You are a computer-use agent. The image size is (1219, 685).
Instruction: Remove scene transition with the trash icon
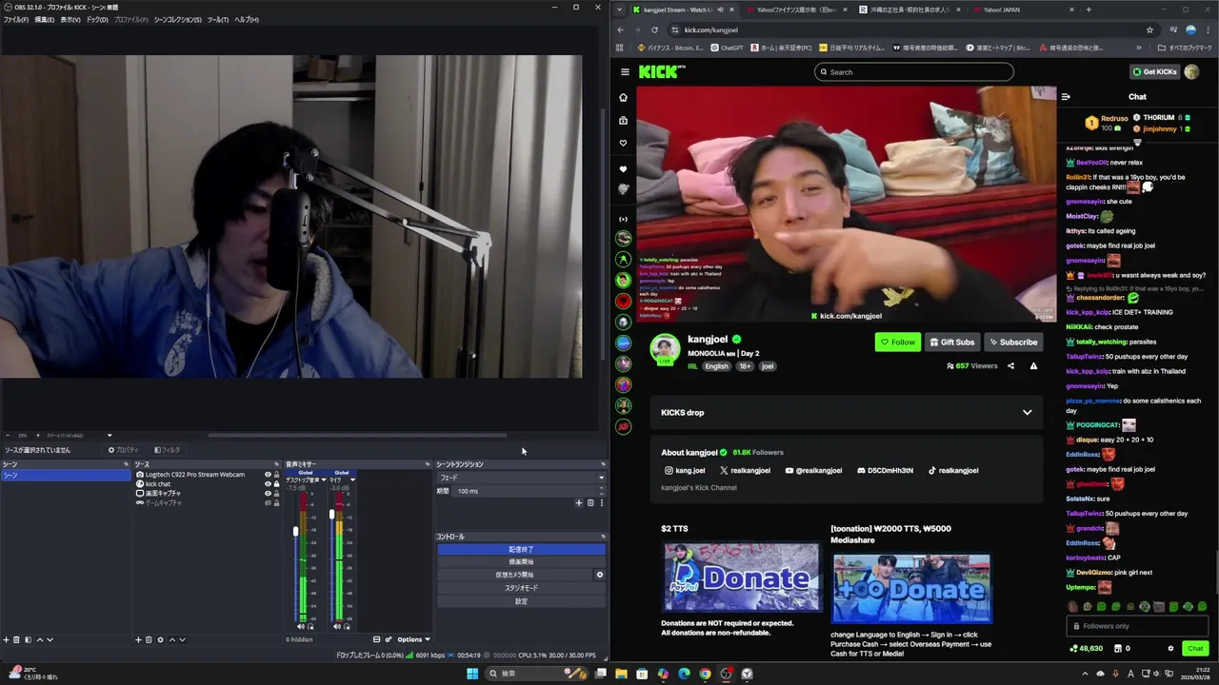[x=590, y=502]
